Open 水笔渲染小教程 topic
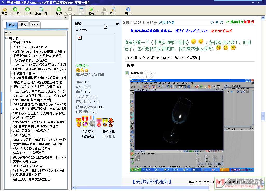Viewport: 266px width, 191px height. point(24,73)
